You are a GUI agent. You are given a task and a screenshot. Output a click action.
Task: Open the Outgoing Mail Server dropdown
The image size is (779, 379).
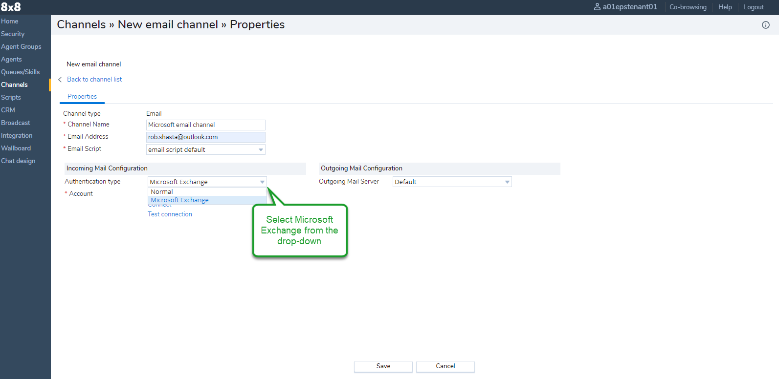tap(452, 182)
